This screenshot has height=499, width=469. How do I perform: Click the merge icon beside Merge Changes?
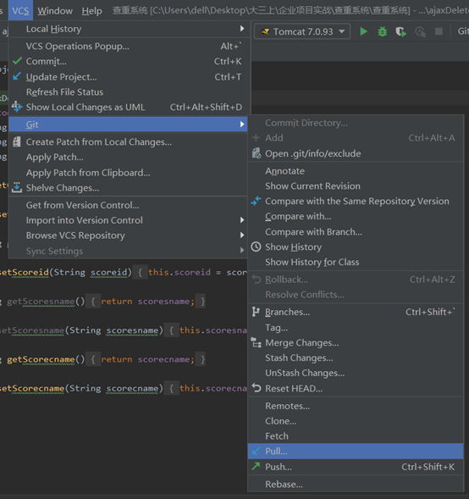256,342
